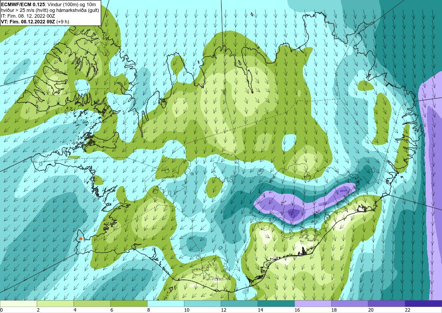This screenshot has height=313, width=442.
Task: Click the '(+9 h)' forecast offset text
Action: pos(63,22)
